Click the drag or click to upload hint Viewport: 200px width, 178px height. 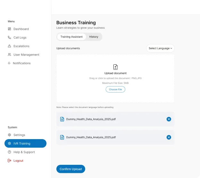pos(115,78)
